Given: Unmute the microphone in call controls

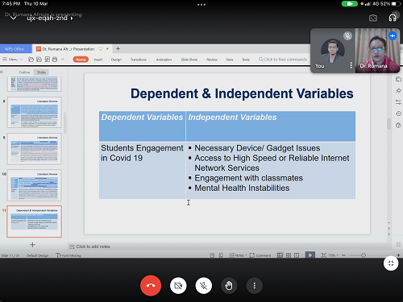Looking at the screenshot, I should [204, 286].
